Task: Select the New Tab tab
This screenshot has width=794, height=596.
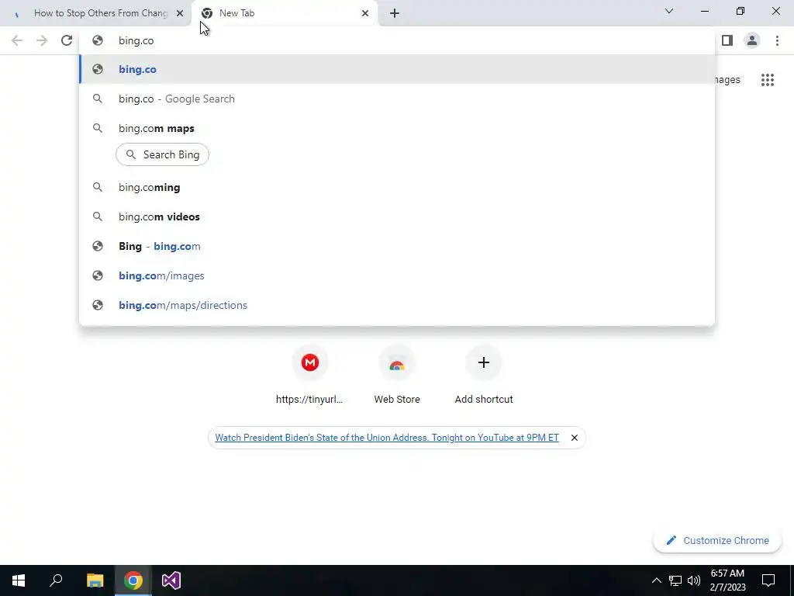Action: click(285, 13)
